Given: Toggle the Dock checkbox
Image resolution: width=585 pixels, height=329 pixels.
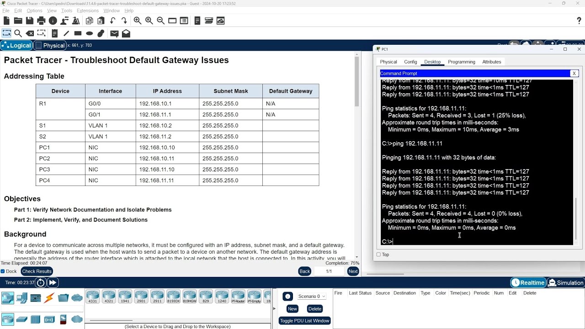Looking at the screenshot, I should pyautogui.click(x=3, y=271).
